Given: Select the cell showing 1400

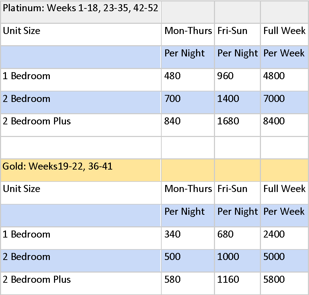Looking at the screenshot, I should pyautogui.click(x=237, y=102).
